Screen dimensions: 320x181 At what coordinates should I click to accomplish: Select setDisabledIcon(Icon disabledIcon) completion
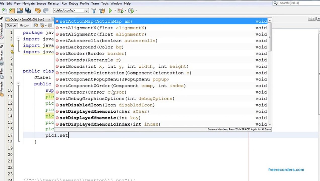click(161, 105)
